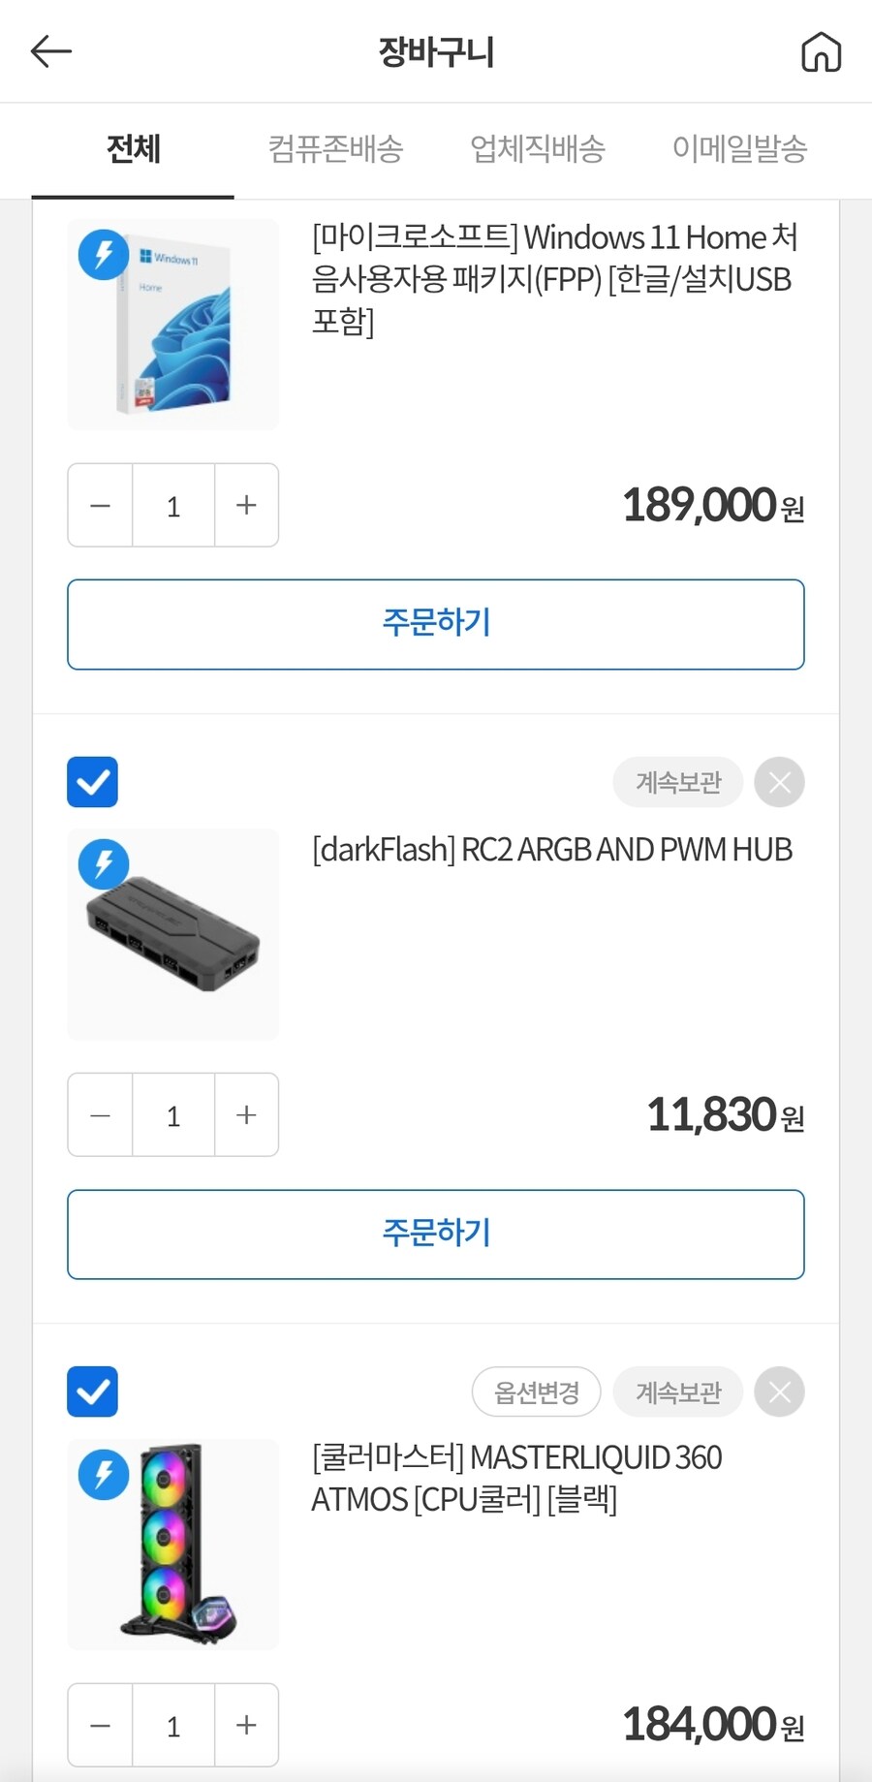Delete the MASTERLIQUID 360 ATMOS using its X icon
Image resolution: width=872 pixels, height=1782 pixels.
click(779, 1391)
